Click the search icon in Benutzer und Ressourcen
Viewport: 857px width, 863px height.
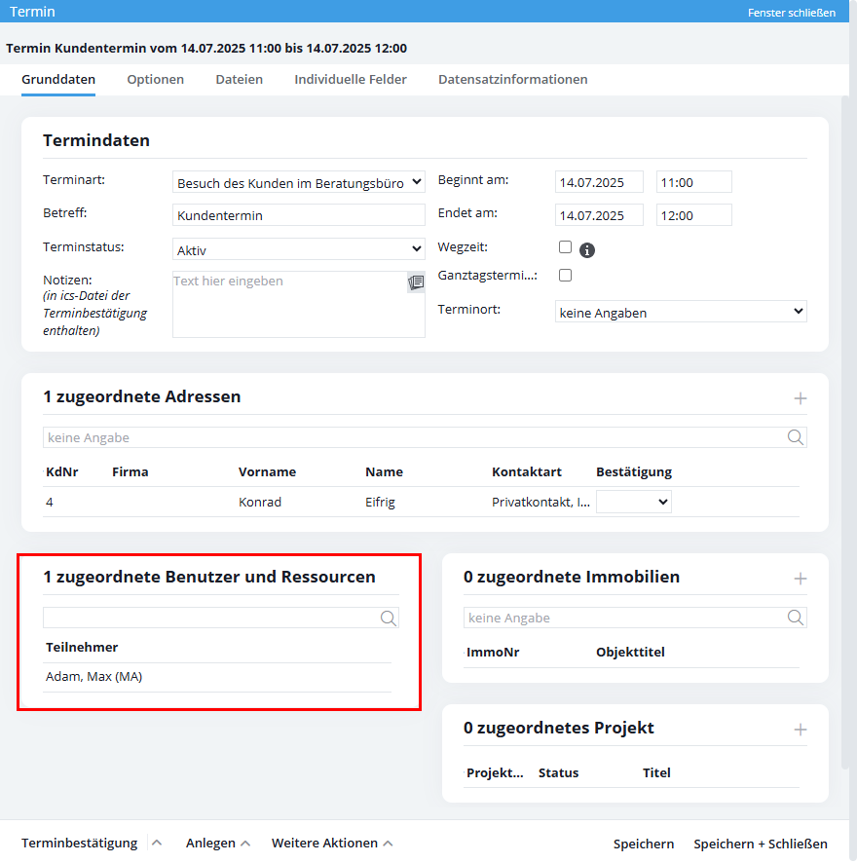(x=389, y=618)
